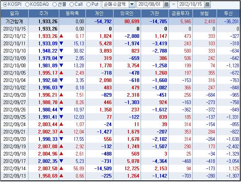Open calendar icon for end date
This screenshot has height=182, width=241.
click(x=207, y=4)
